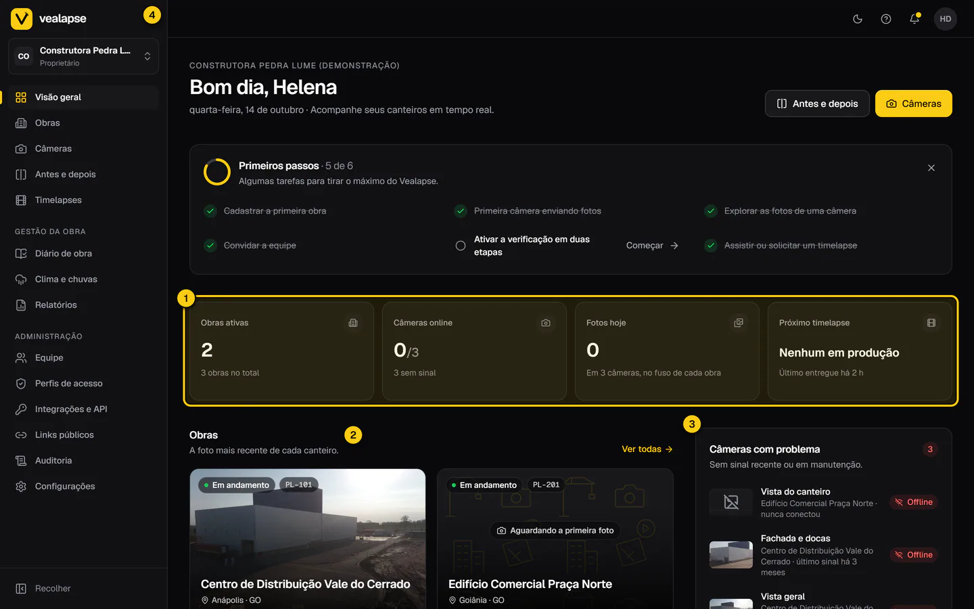The image size is (974, 609).
Task: Open the HD user avatar menu
Action: [946, 19]
